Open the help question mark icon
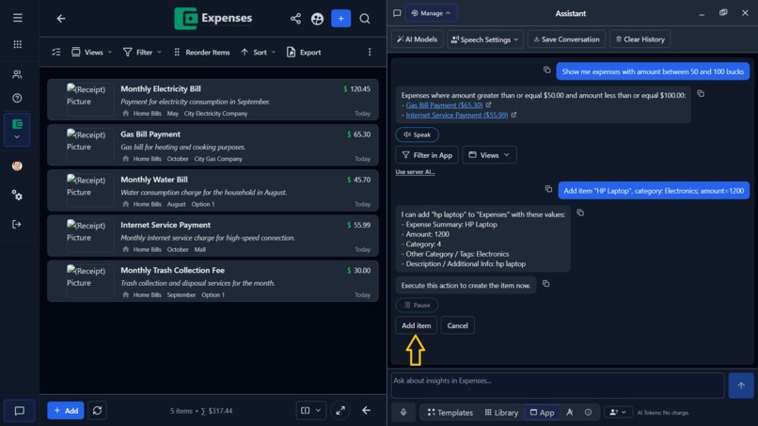The image size is (758, 426). coord(18,98)
